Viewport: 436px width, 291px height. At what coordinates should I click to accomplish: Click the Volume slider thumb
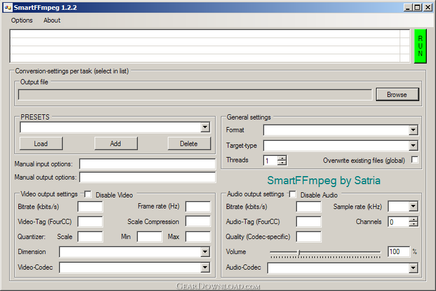point(299,252)
